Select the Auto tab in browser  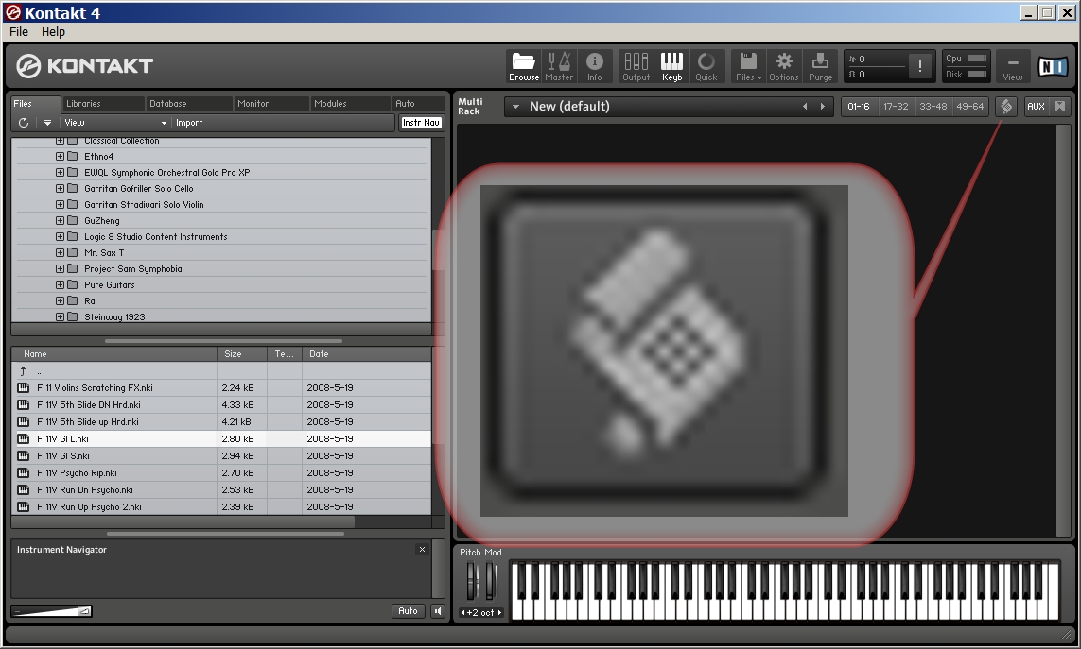418,103
